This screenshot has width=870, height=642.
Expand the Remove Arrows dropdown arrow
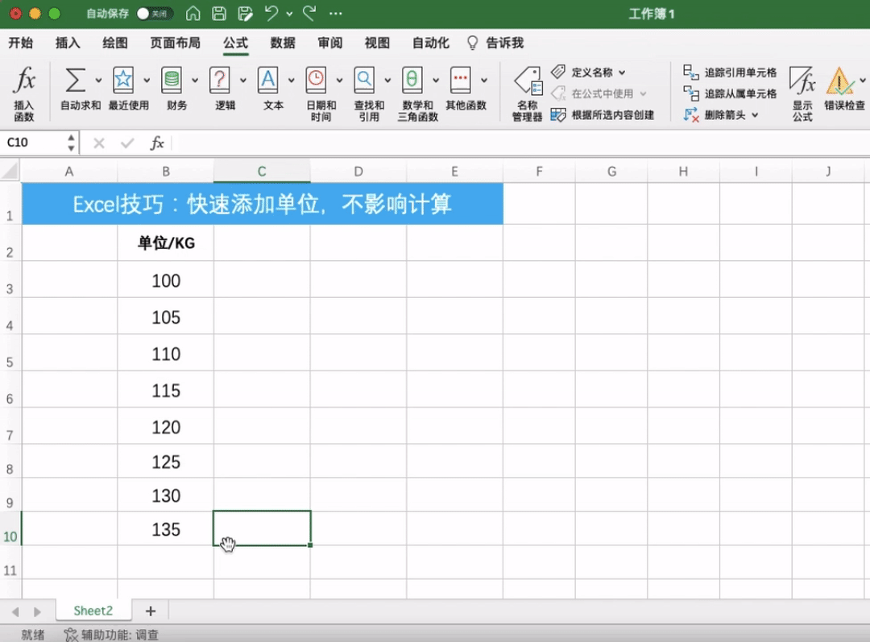(755, 115)
